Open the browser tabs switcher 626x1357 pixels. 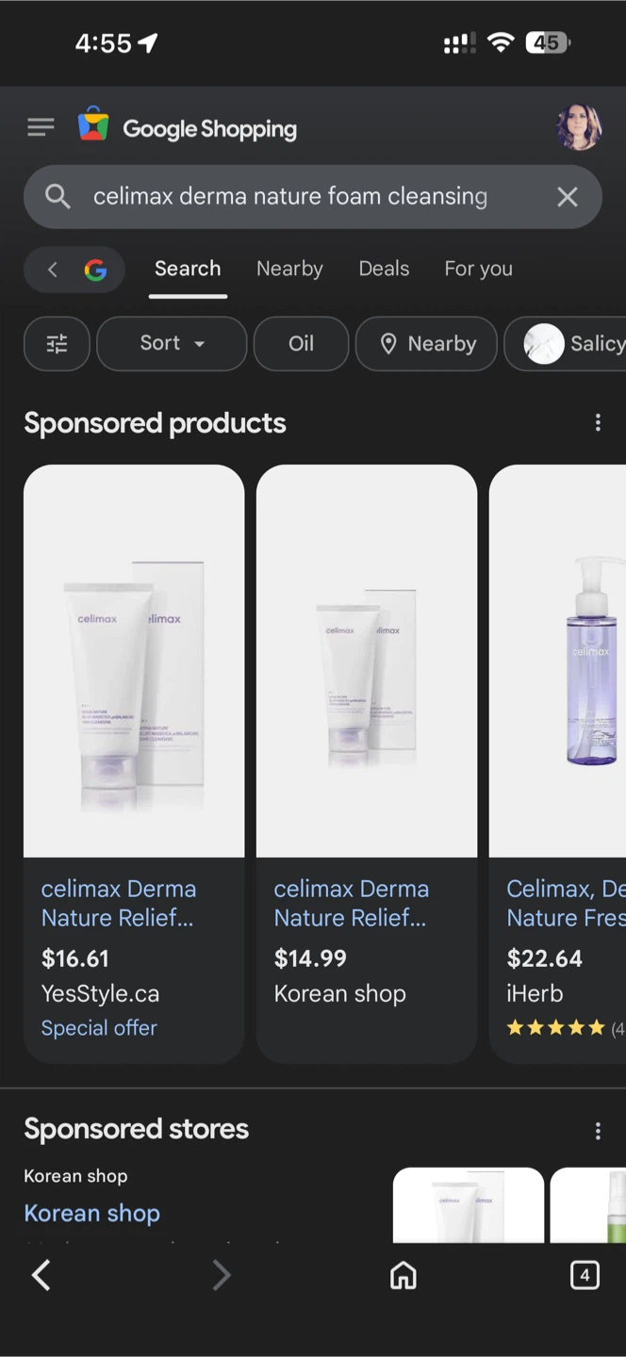(x=585, y=1276)
